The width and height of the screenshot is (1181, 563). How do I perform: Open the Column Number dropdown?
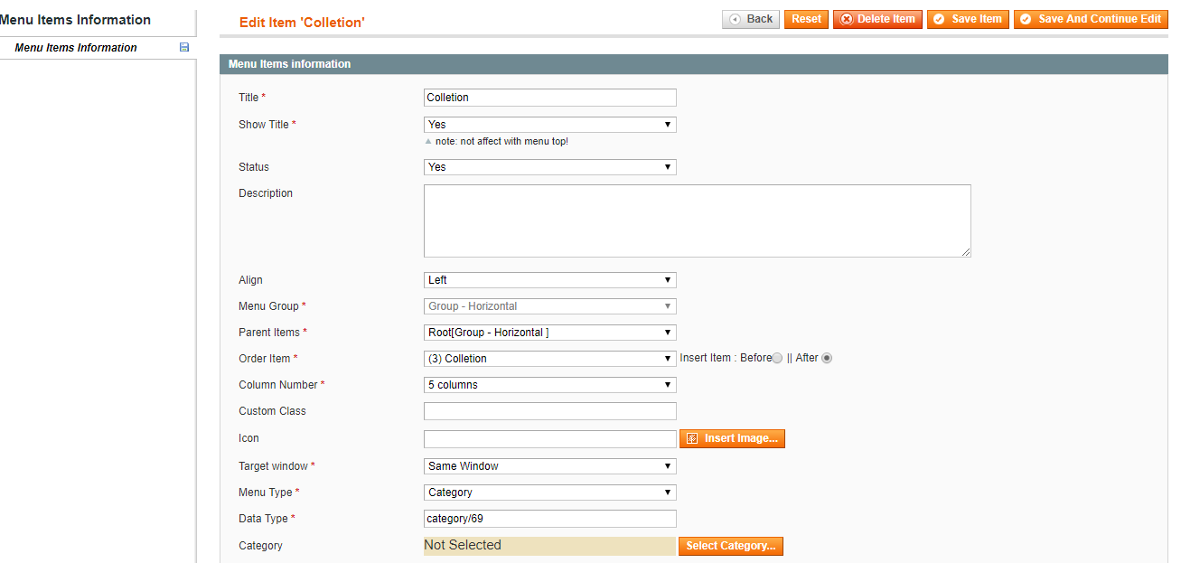pos(550,385)
